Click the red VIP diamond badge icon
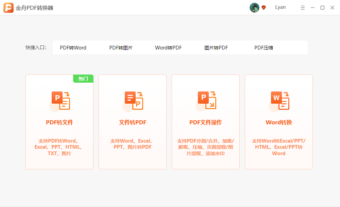Viewport: 340px width, 207px height. tap(264, 7)
